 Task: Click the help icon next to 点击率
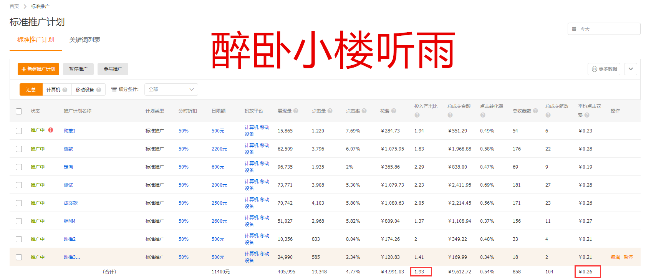pos(364,111)
